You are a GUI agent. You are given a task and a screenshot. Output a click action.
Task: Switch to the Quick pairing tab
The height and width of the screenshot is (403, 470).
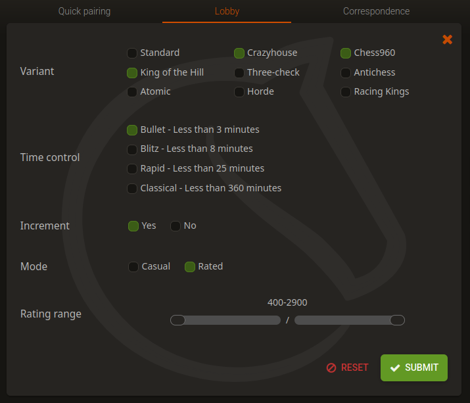(x=84, y=11)
